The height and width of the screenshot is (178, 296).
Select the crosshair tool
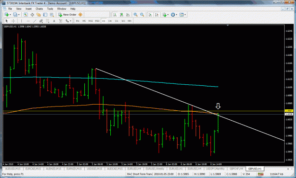click(x=13, y=21)
